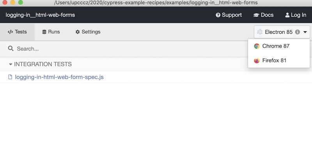Click the project name logging-in__html-web-forms

tap(40, 15)
